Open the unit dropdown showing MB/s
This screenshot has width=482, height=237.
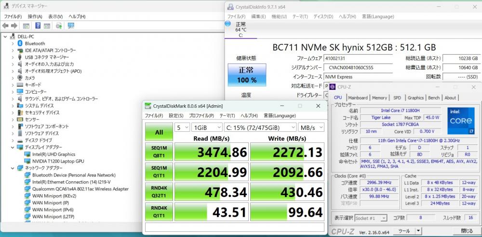coord(311,127)
